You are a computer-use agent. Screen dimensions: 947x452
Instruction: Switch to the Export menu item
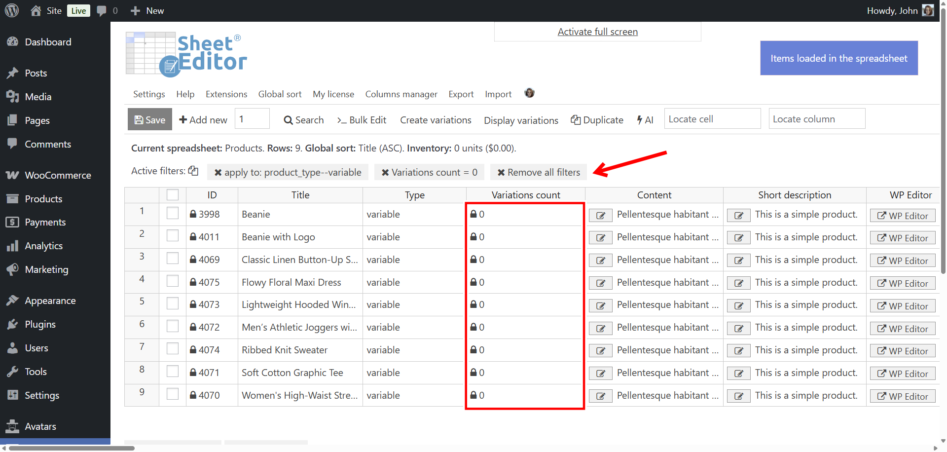pos(460,94)
